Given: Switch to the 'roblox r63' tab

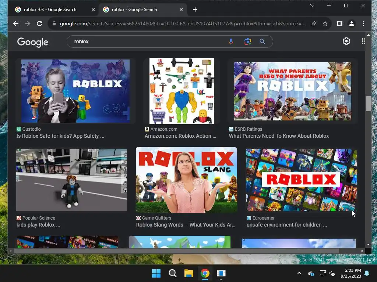Looking at the screenshot, I should (x=50, y=10).
